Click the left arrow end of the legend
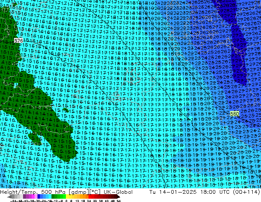This screenshot has width=261, height=202. point(9,197)
